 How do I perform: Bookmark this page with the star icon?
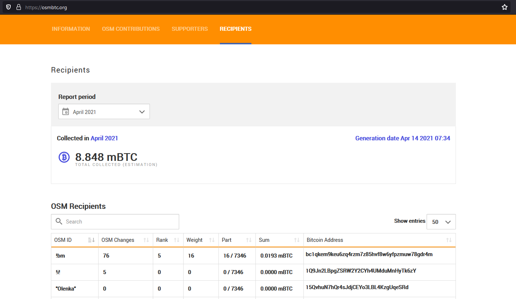click(505, 7)
